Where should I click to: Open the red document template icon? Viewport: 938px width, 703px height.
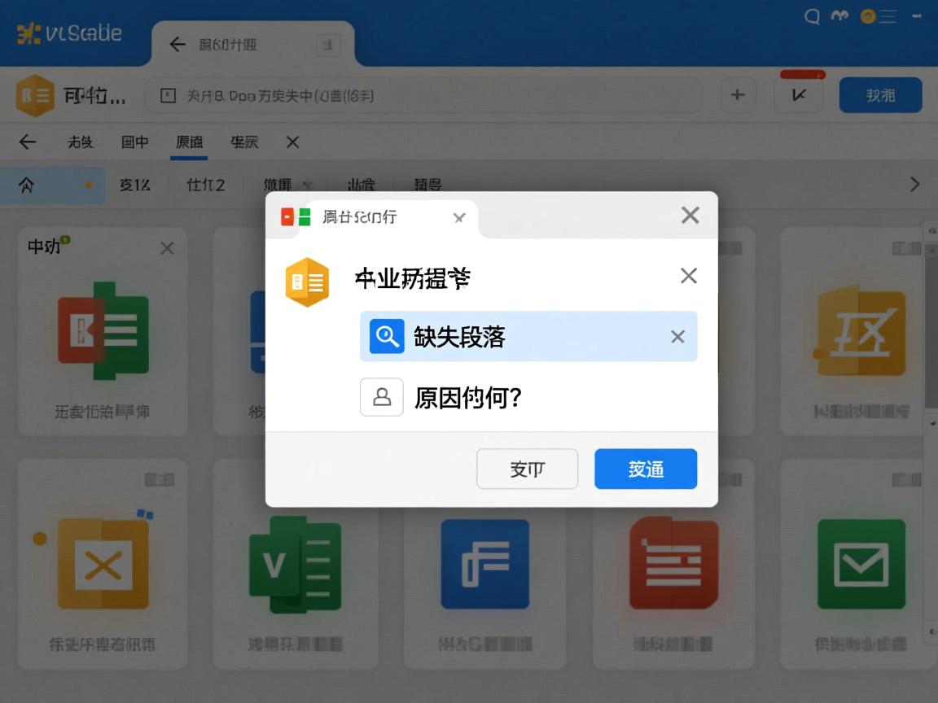click(673, 564)
